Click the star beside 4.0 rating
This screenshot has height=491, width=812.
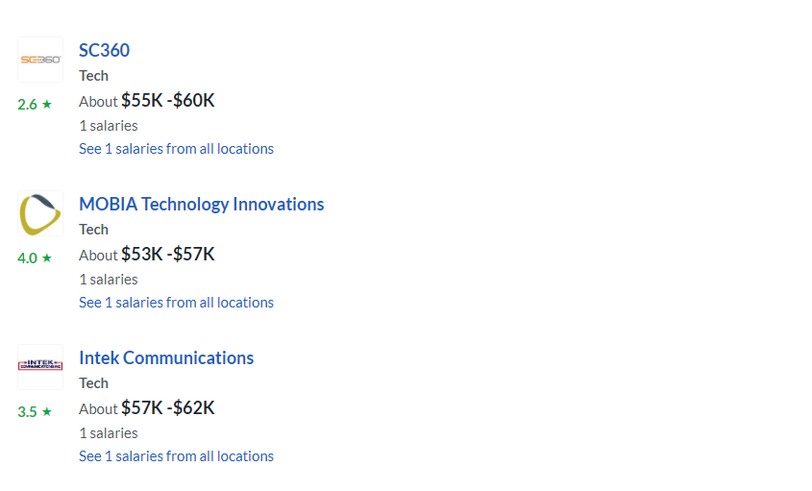pyautogui.click(x=47, y=258)
